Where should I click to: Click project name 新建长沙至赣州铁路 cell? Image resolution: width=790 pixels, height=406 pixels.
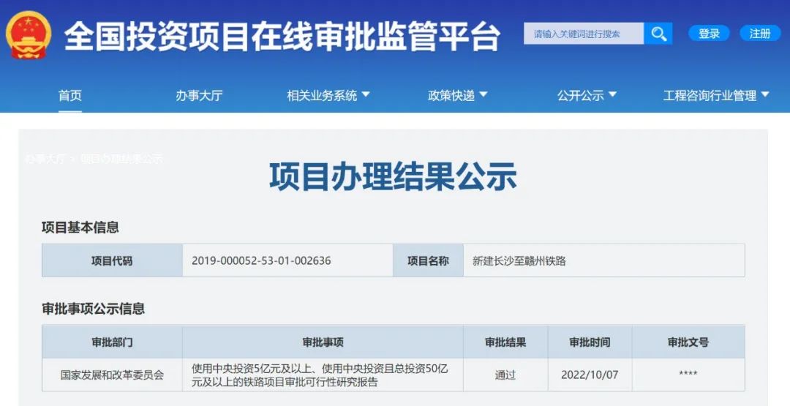tap(603, 260)
